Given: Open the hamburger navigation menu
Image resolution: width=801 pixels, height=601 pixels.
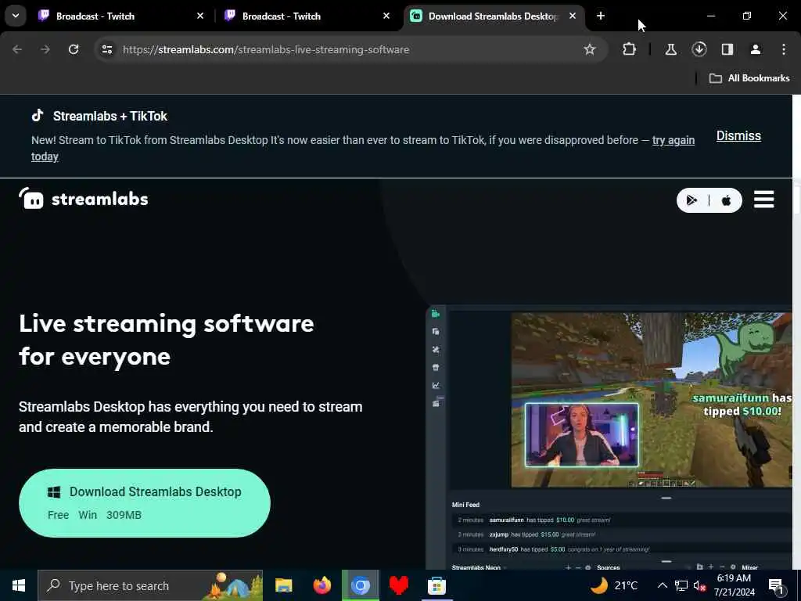Looking at the screenshot, I should (763, 200).
